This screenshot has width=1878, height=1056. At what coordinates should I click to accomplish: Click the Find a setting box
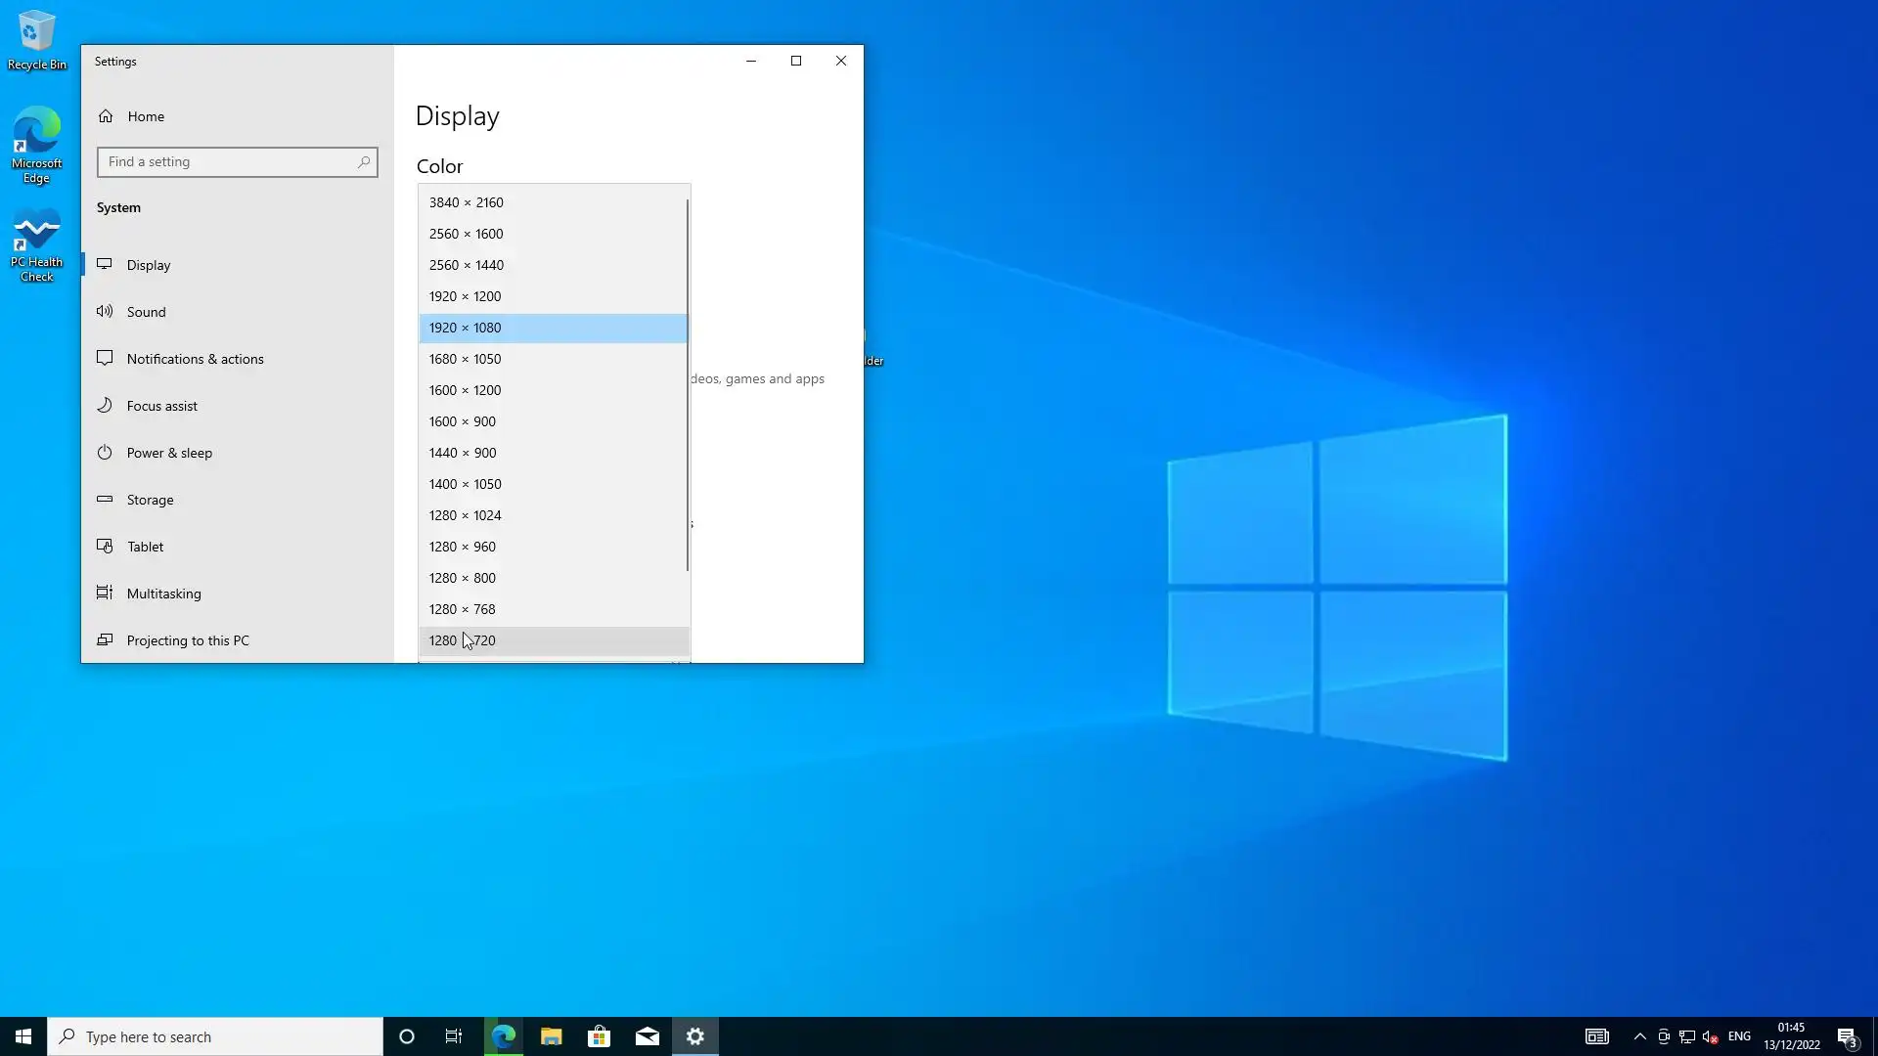pyautogui.click(x=230, y=162)
